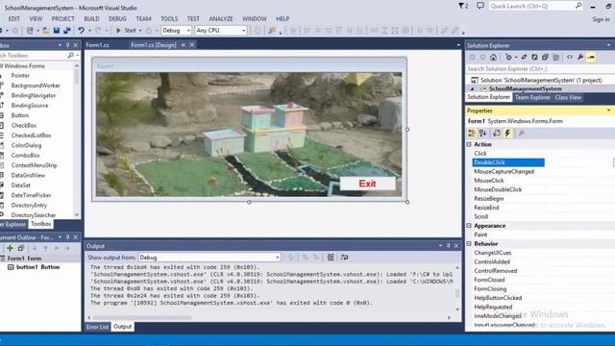Click the green plus icon in Document Outline
This screenshot has width=615, height=346.
[10, 248]
